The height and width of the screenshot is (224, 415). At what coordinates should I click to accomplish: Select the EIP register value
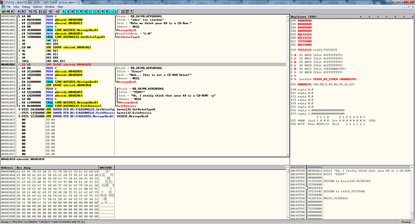point(305,50)
